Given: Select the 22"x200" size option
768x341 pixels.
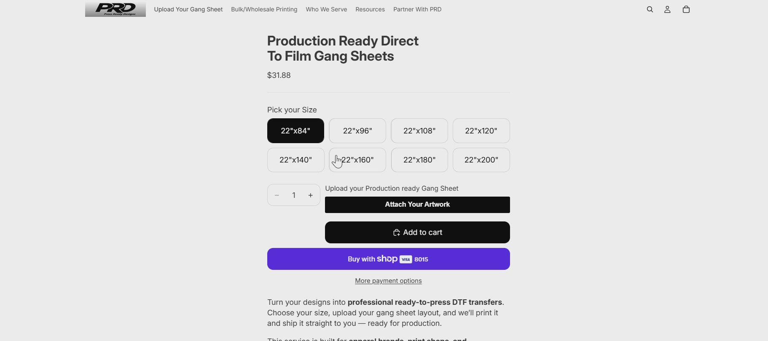Looking at the screenshot, I should pyautogui.click(x=481, y=160).
